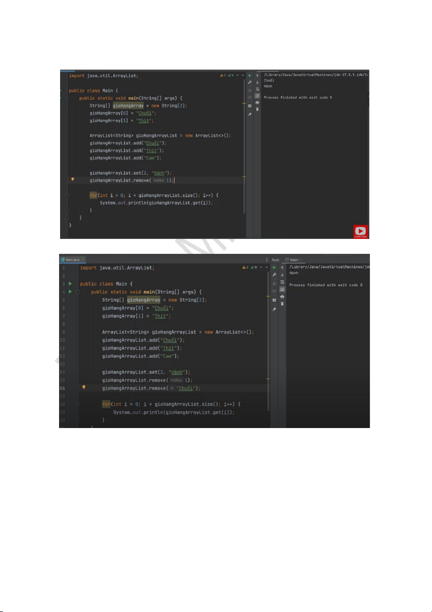Click next-highlighted-error down arrow in unnumbered editor
432x612 pixels.
[242, 76]
